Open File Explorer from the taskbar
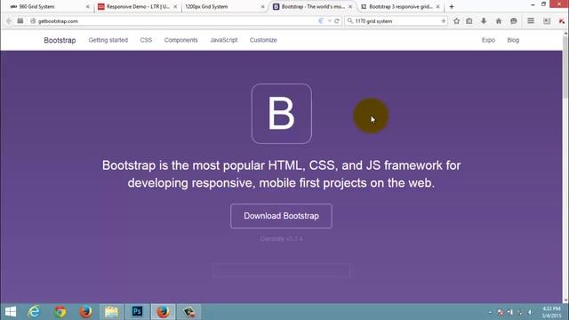This screenshot has height=320, width=569. coord(111,312)
